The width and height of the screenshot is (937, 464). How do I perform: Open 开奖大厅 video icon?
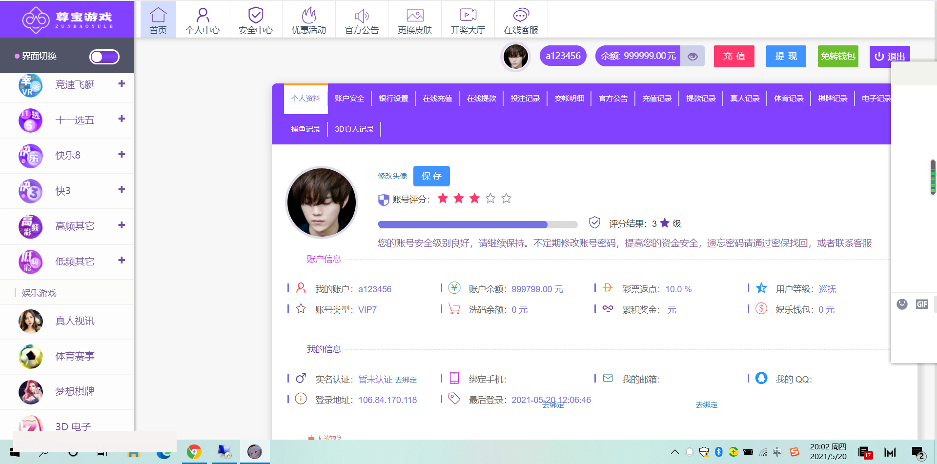point(468,15)
